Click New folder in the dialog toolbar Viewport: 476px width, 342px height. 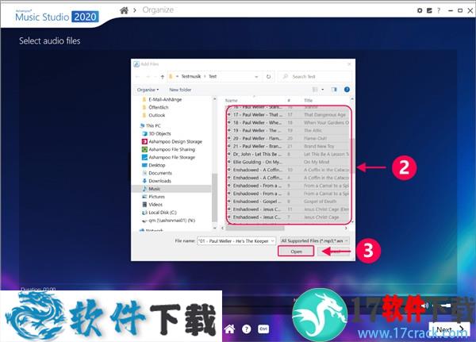pos(180,90)
